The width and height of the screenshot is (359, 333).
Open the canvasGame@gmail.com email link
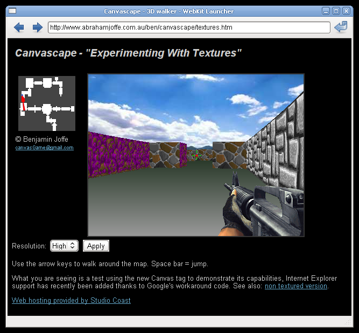click(x=45, y=148)
